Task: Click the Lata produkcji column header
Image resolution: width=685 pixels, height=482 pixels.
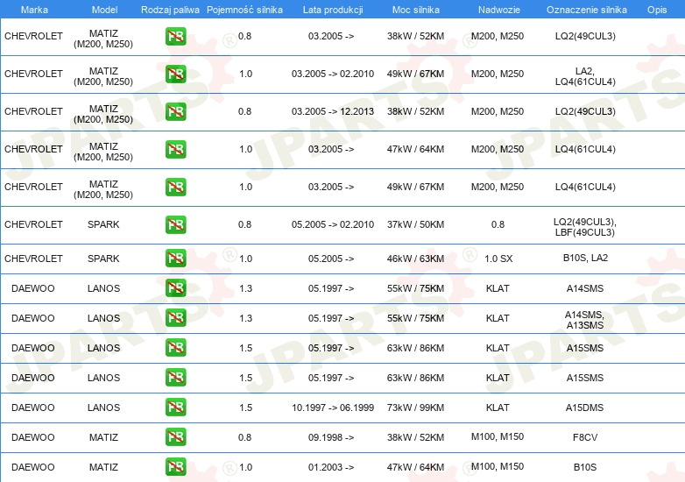Action: click(332, 9)
